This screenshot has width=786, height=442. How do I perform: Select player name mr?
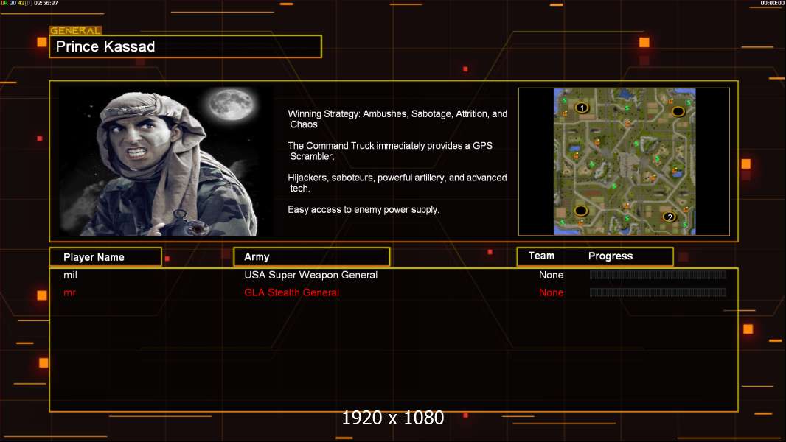69,292
